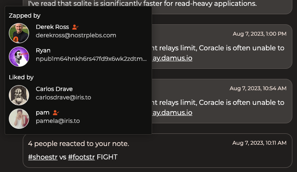Open Carlos Drave's name link
The height and width of the screenshot is (172, 297).
point(54,89)
